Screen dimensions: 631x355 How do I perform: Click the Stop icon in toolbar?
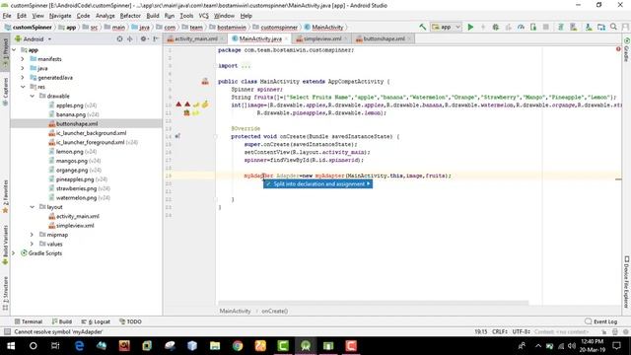click(x=545, y=27)
